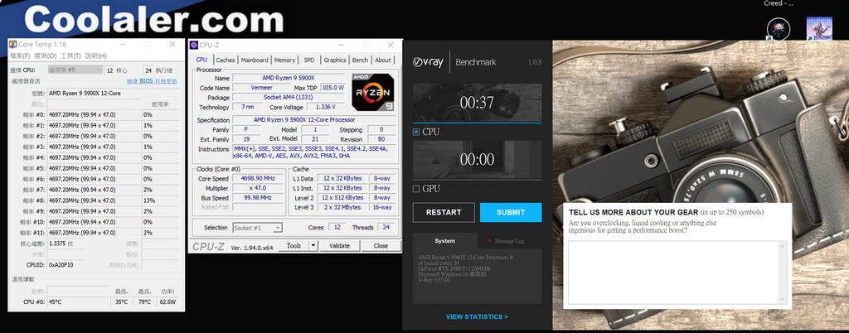Image resolution: width=849 pixels, height=333 pixels.
Task: Click the Core Speed value 4698.90 MHz
Action: point(259,178)
